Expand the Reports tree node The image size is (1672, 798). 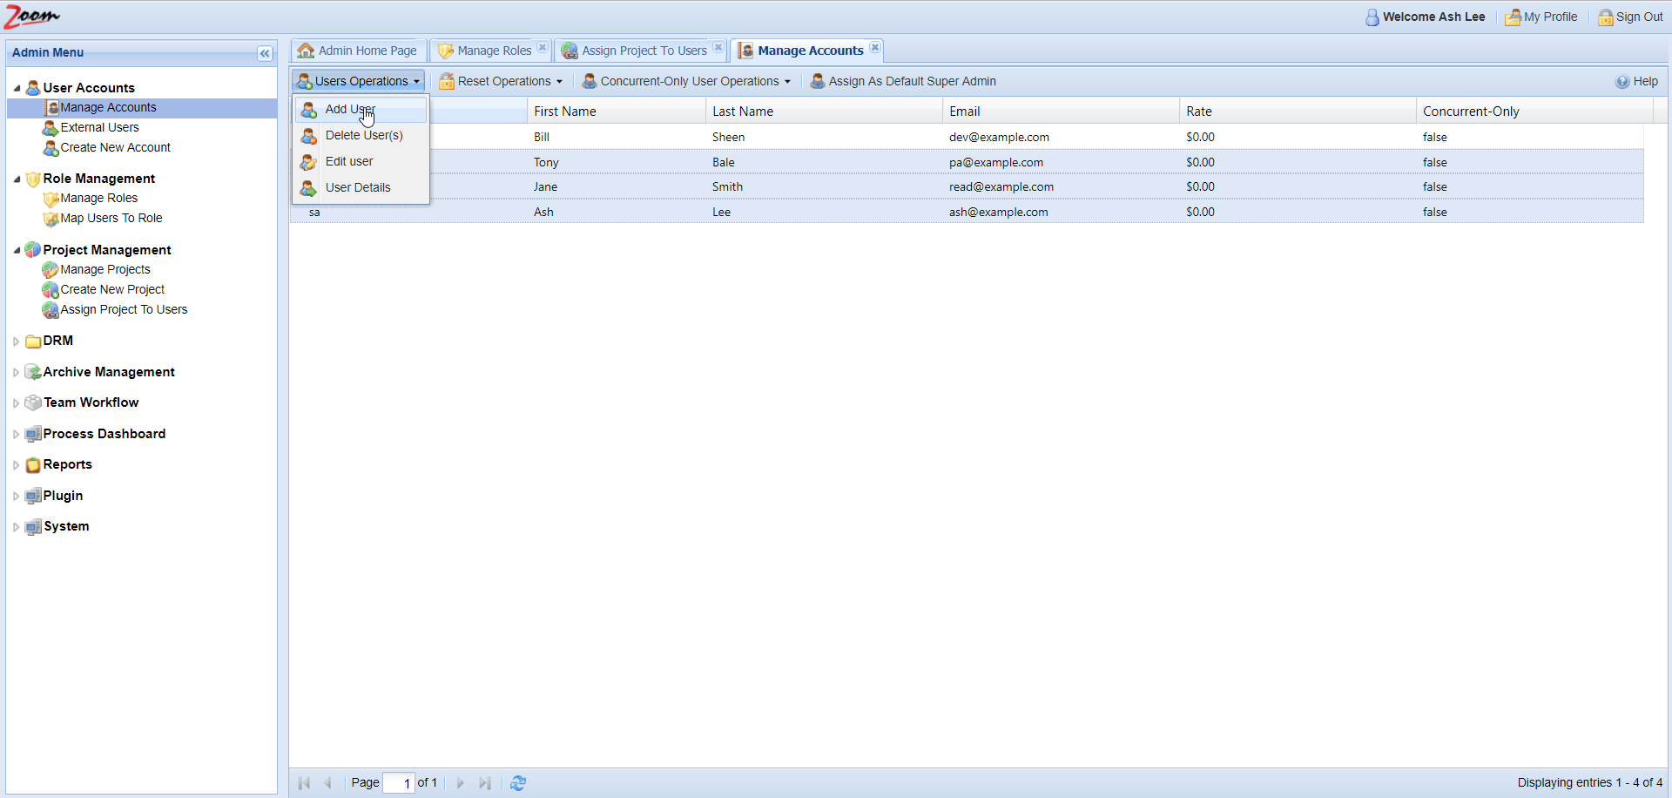[x=16, y=465]
